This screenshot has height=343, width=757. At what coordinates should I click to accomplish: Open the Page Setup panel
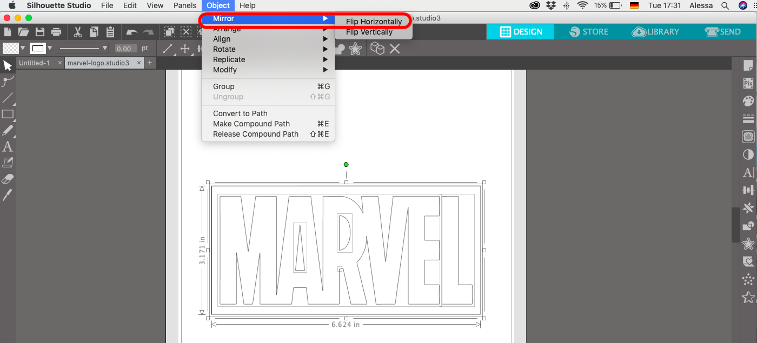(x=748, y=66)
